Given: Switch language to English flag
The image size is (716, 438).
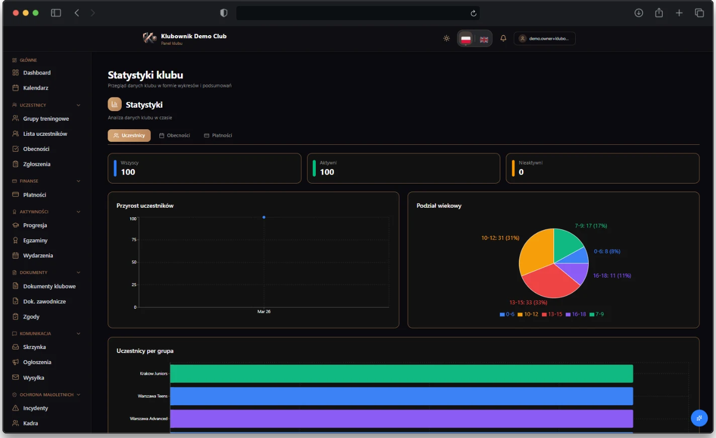Looking at the screenshot, I should point(483,38).
